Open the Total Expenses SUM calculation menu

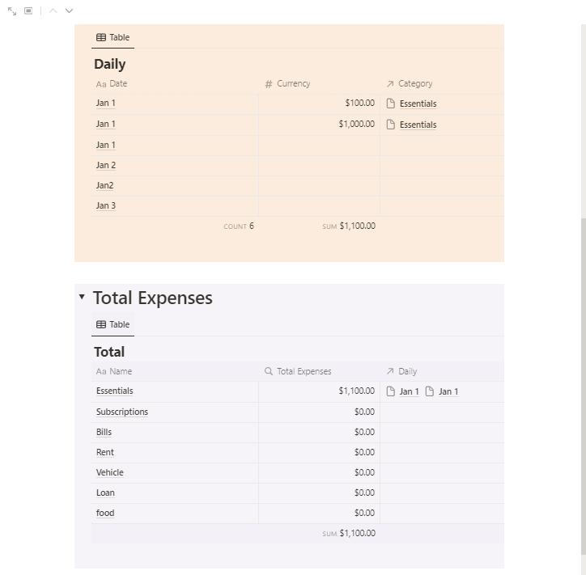click(349, 534)
